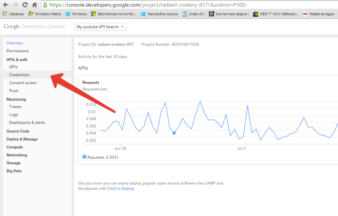Expand the Monitoring section
The width and height of the screenshot is (338, 216).
(x=16, y=99)
